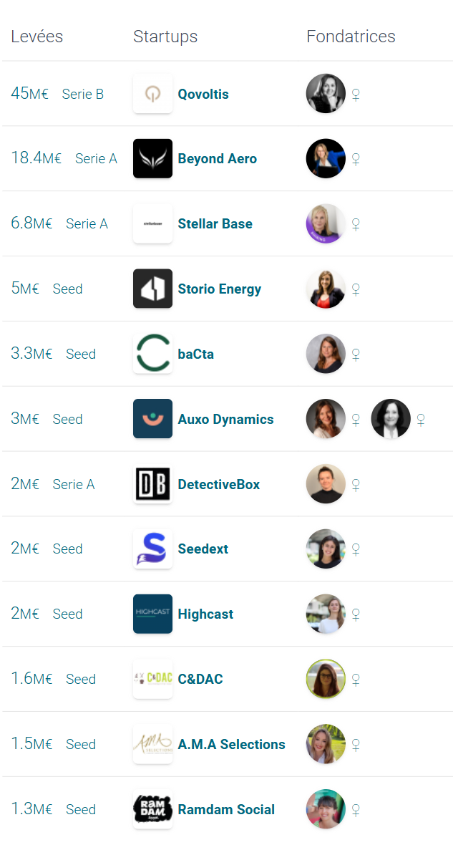Screen dimensions: 453x845
Task: Click the Levées column header
Action: (37, 36)
